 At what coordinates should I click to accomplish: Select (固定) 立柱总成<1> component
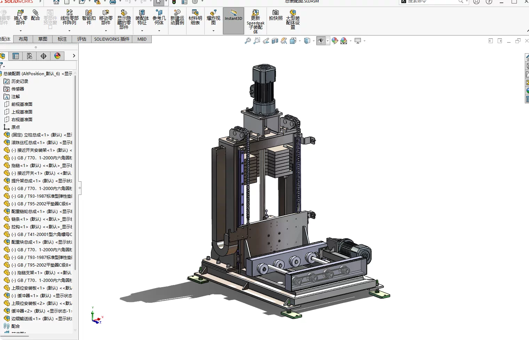pos(38,135)
